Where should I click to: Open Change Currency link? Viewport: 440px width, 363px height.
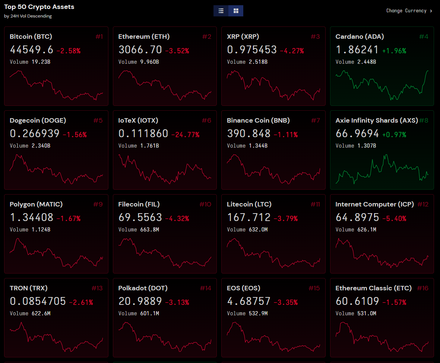click(x=409, y=11)
